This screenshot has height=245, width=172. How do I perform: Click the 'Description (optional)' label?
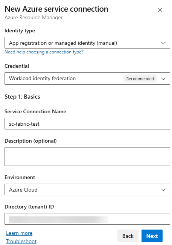click(x=30, y=141)
